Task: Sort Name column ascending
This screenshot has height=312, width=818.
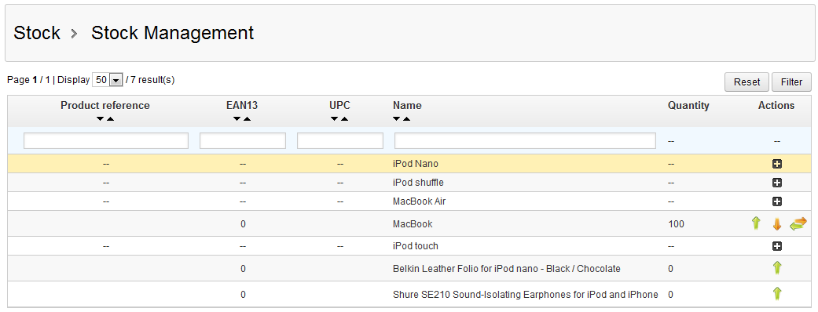Action: pos(407,119)
